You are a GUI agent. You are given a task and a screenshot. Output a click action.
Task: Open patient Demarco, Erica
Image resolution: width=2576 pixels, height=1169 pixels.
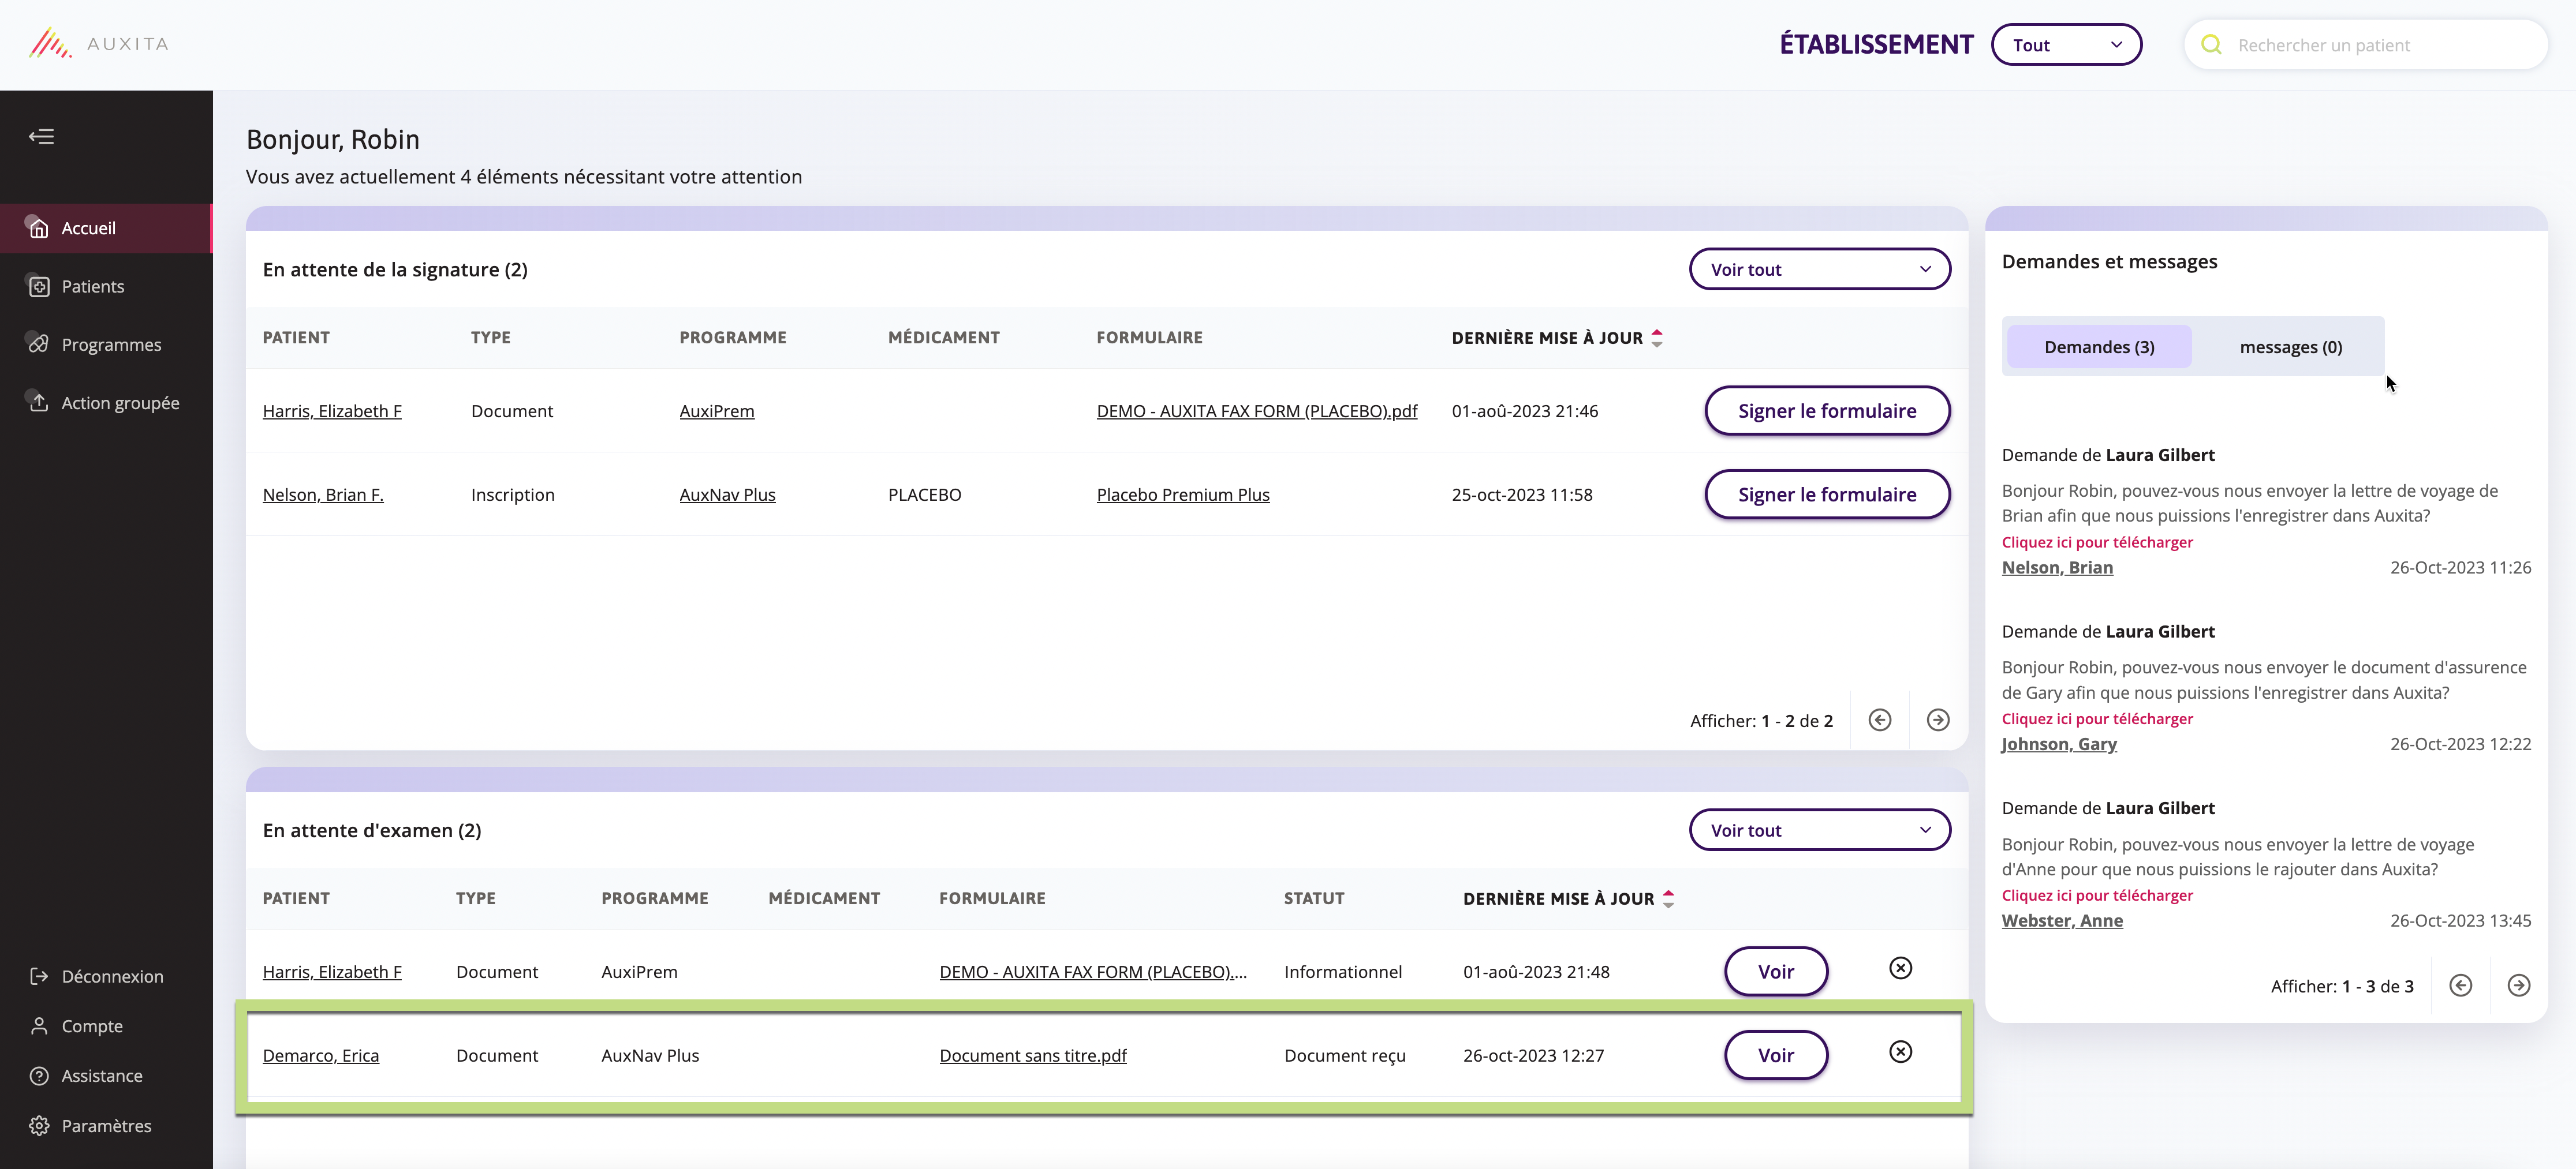321,1055
